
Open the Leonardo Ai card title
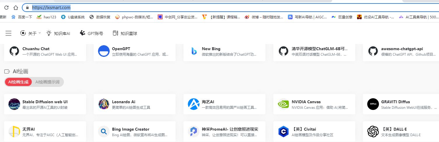(124, 102)
